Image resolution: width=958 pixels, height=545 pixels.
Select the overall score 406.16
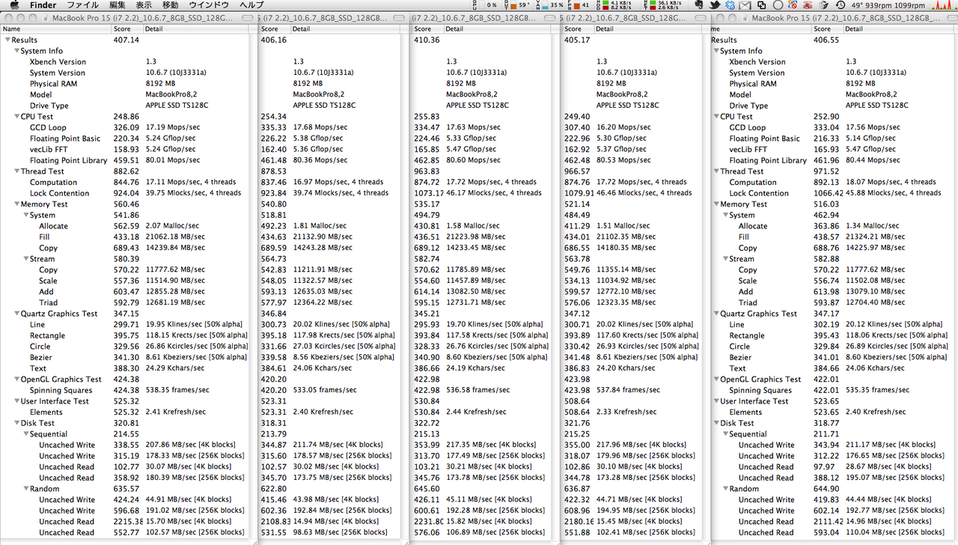coord(273,40)
